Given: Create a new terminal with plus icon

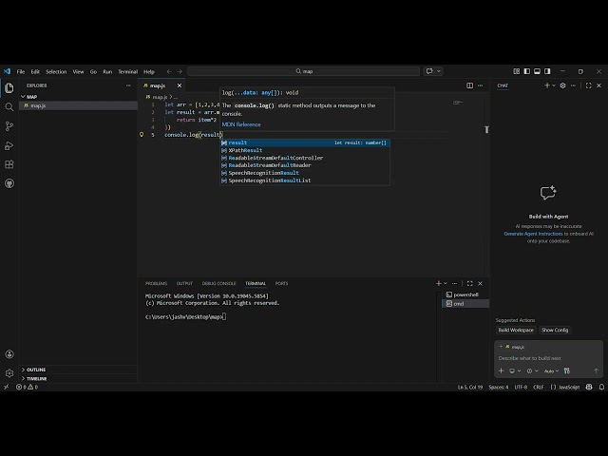Looking at the screenshot, I should 439,283.
